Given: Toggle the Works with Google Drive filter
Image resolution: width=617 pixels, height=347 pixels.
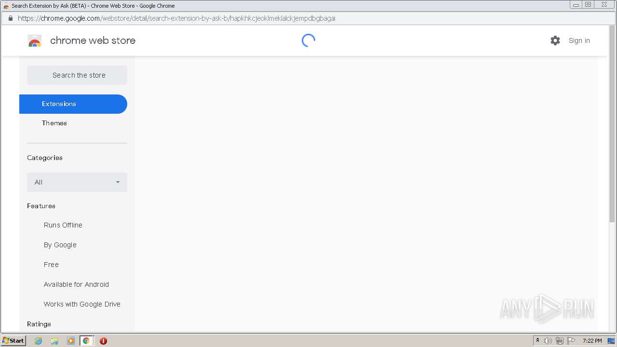Looking at the screenshot, I should [x=82, y=304].
